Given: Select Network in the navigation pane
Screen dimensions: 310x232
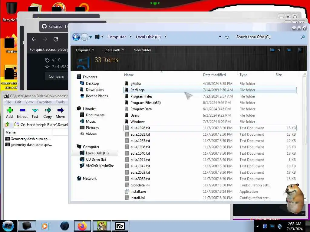Looking at the screenshot, I should 90,178.
